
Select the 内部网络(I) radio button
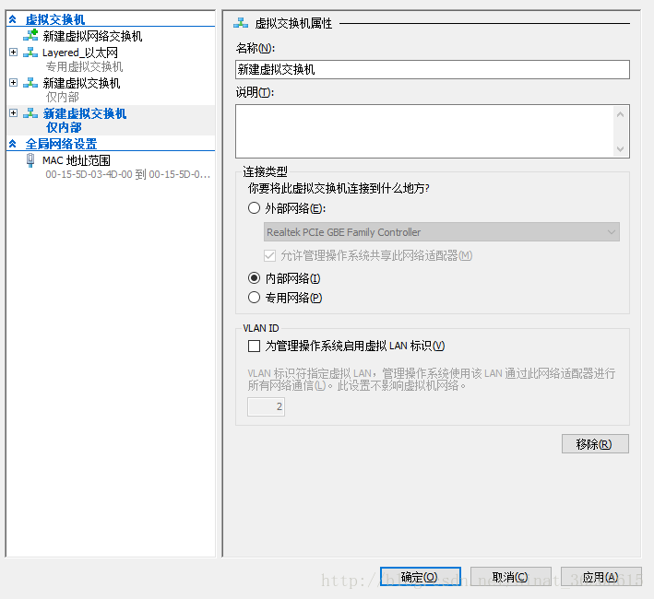point(254,277)
